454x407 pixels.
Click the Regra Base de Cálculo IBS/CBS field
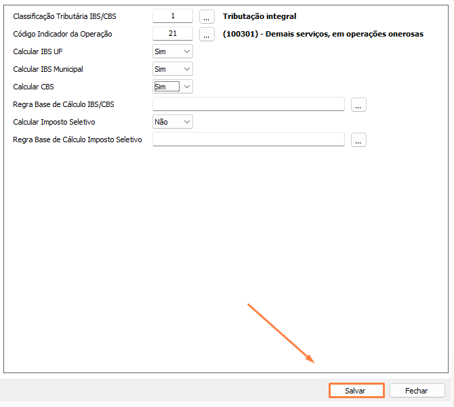249,104
